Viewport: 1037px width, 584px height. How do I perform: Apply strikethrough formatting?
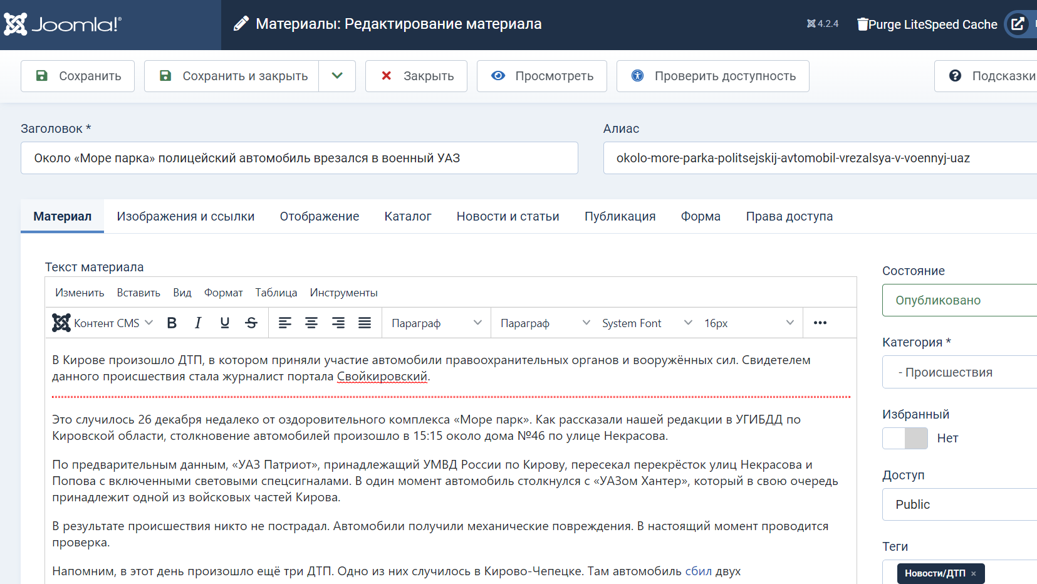(x=251, y=323)
